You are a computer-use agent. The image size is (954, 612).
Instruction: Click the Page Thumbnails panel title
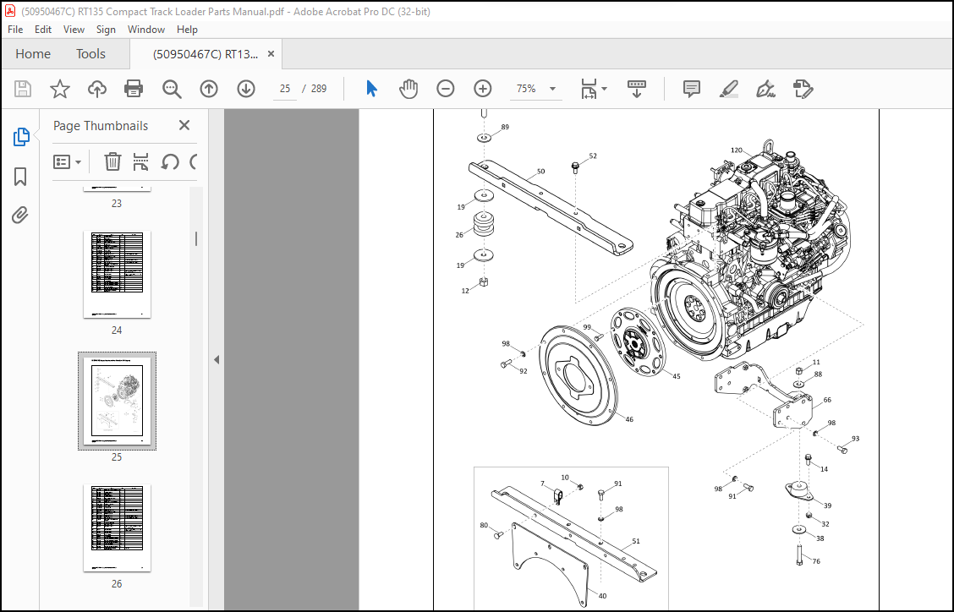click(x=101, y=126)
